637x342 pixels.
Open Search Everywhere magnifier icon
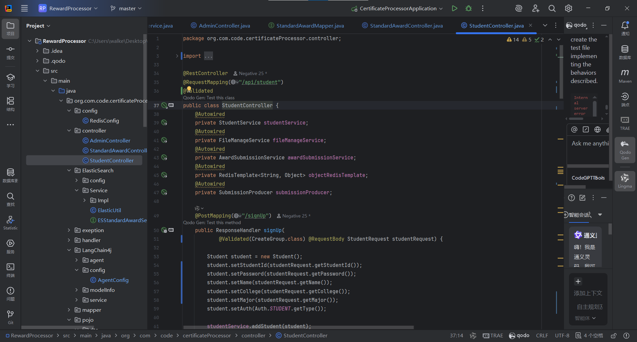(552, 8)
